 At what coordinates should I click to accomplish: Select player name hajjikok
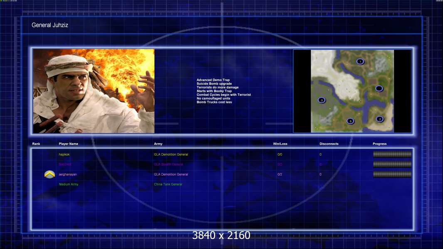click(x=64, y=154)
